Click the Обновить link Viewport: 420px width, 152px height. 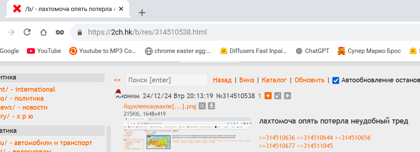[309, 80]
